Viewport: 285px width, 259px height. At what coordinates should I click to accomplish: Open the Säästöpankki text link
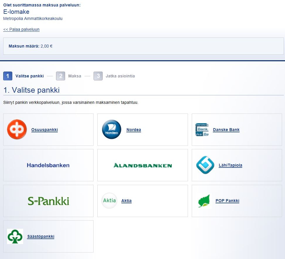[x=41, y=236]
